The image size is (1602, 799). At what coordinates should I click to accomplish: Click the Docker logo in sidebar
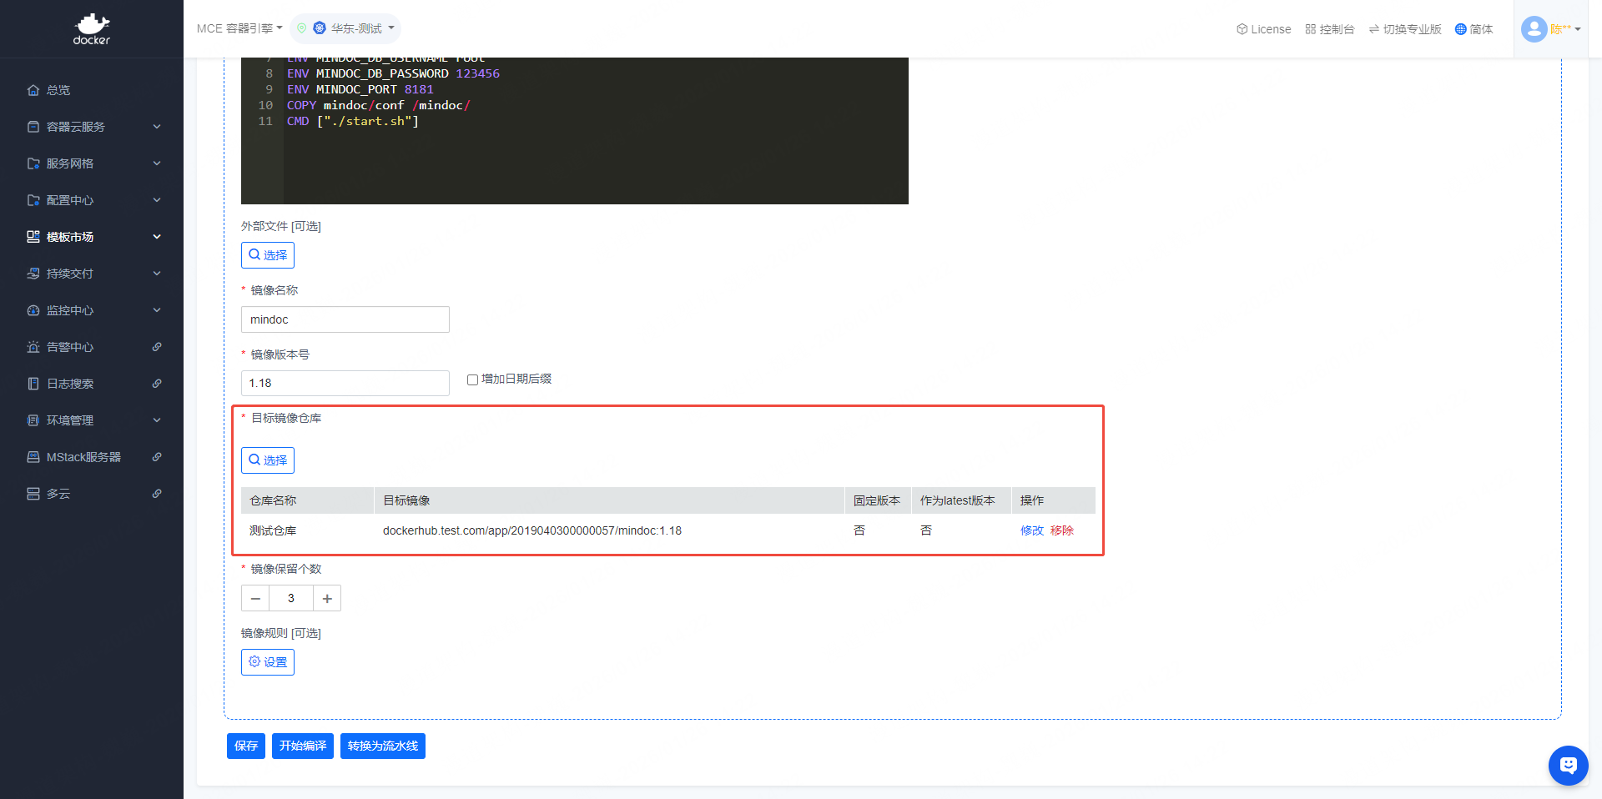tap(91, 28)
